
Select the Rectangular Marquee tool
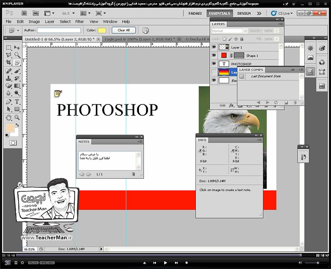click(x=9, y=48)
